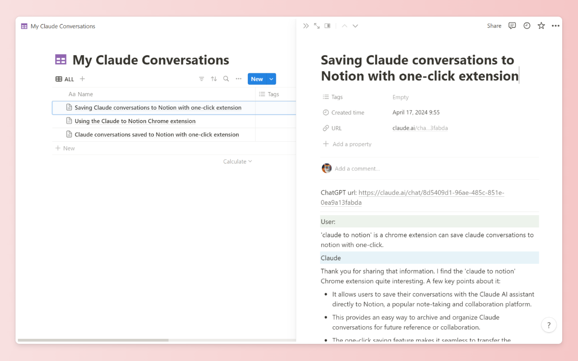
Task: Open dropdown arrow next to New button
Action: point(271,79)
